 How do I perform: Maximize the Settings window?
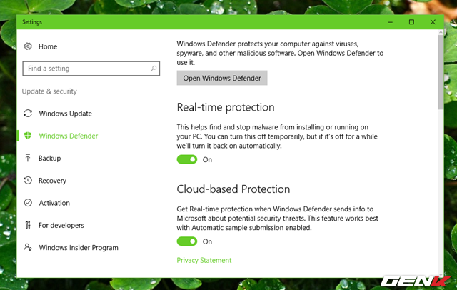[x=411, y=22]
